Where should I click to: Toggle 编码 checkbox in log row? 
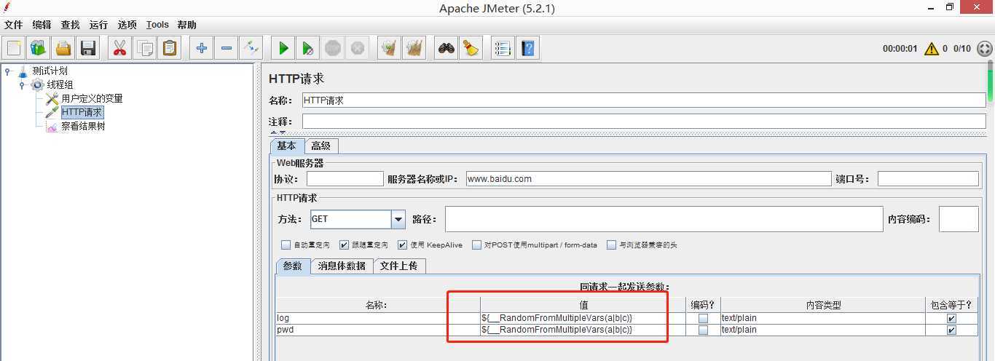point(703,319)
